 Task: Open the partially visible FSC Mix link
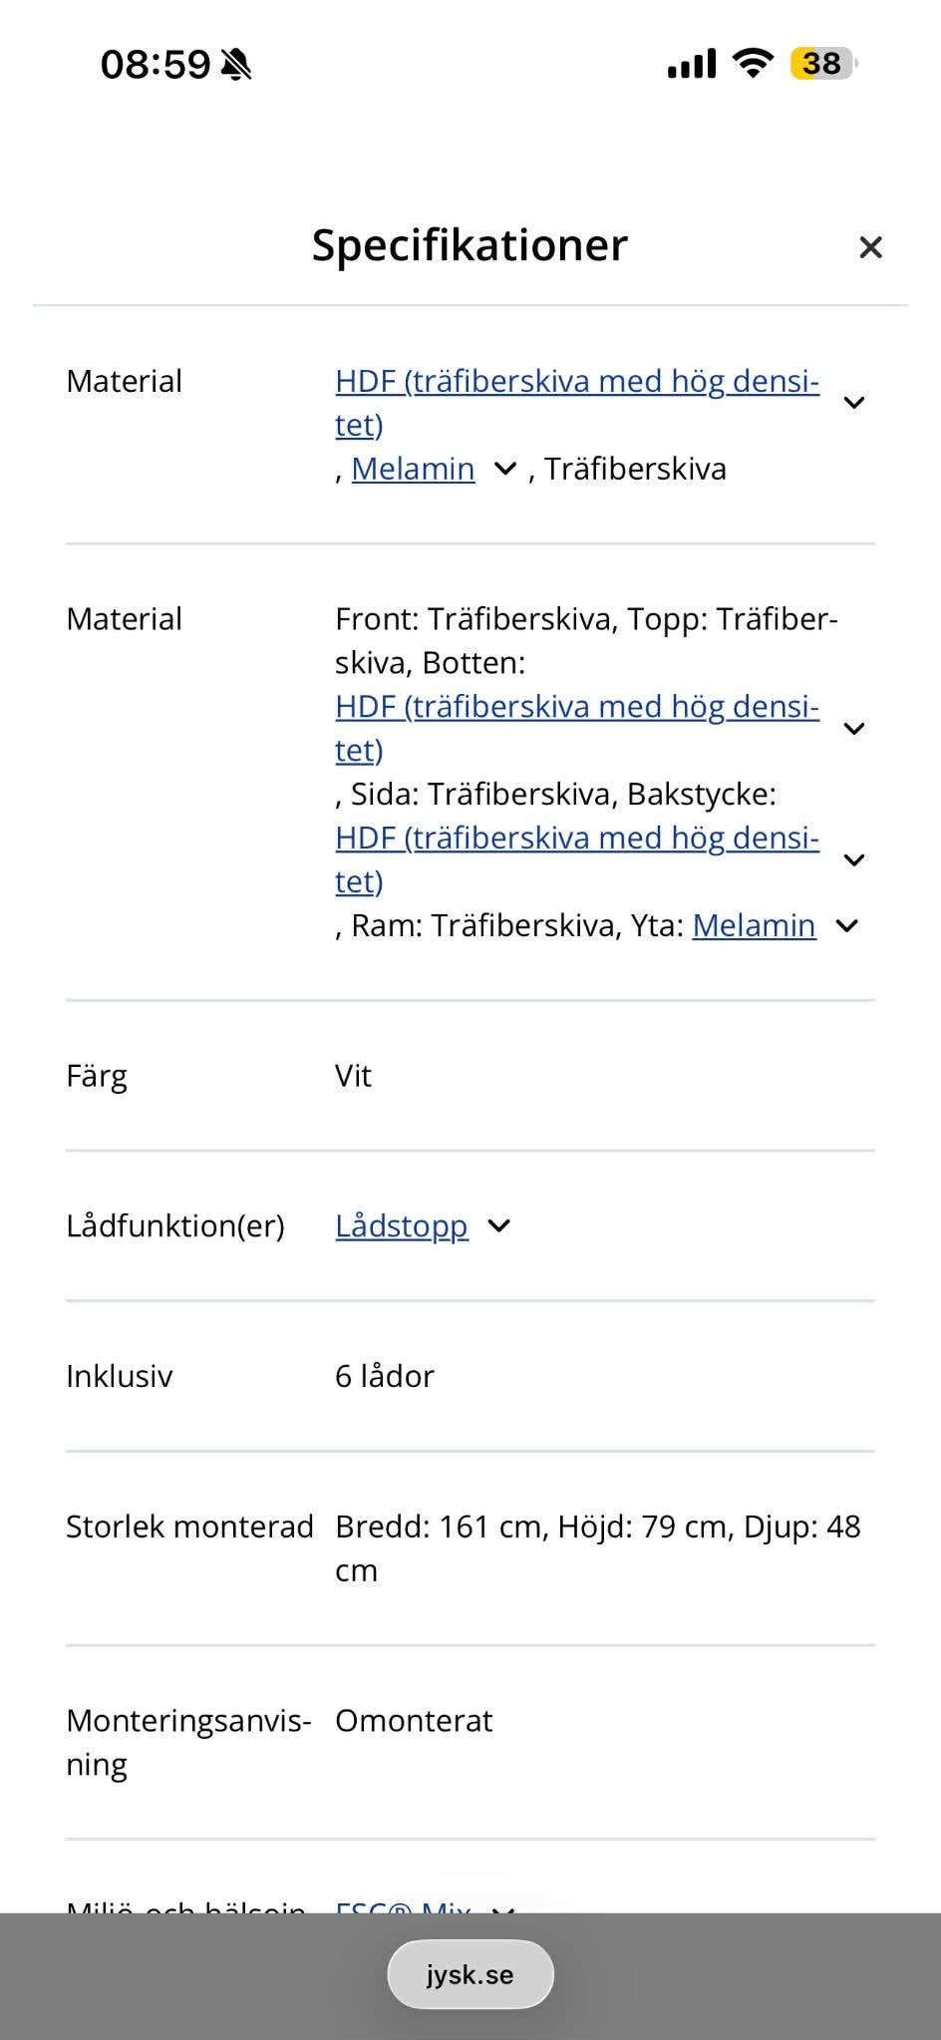click(x=403, y=1906)
